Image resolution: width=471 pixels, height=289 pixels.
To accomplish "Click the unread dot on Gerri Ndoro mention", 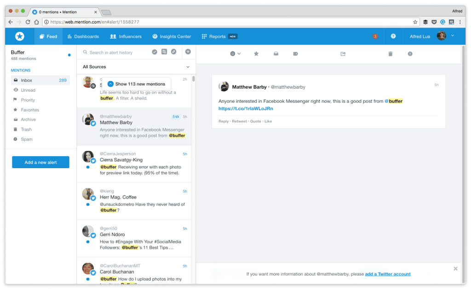I will [x=88, y=242].
